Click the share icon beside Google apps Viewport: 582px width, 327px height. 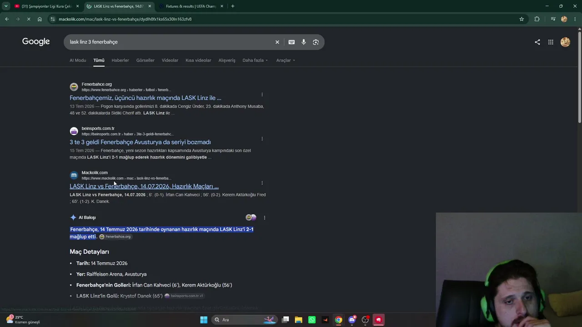537,42
